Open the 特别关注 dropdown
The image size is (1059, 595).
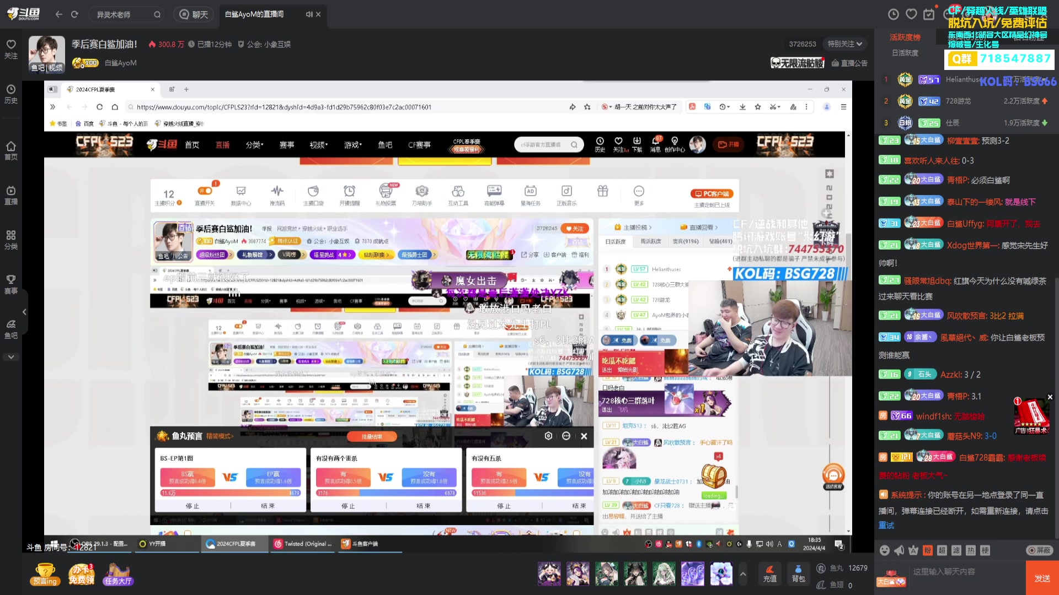pyautogui.click(x=844, y=44)
